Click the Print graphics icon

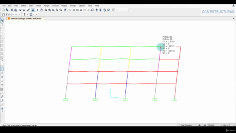pos(15,10)
